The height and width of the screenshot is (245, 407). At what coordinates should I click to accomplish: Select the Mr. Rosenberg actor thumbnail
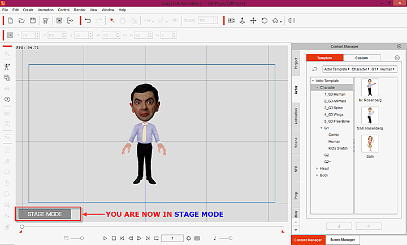point(370,87)
